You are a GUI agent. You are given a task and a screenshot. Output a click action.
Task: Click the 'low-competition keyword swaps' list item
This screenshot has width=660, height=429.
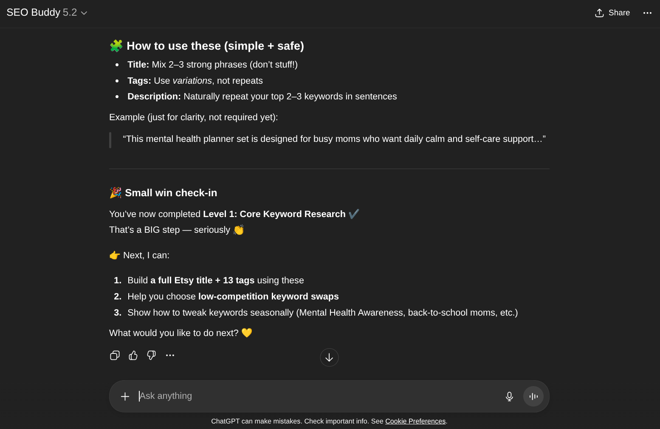[x=268, y=296]
